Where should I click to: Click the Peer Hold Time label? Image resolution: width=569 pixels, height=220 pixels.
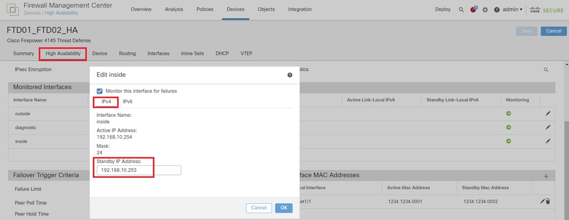tap(31, 214)
